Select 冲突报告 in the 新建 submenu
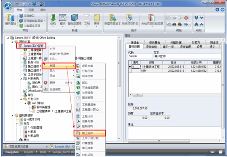Image resolution: width=227 pixels, height=157 pixels. (90, 93)
